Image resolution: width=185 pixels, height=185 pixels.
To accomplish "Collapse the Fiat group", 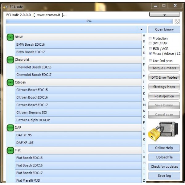I will pyautogui.click(x=10, y=150).
